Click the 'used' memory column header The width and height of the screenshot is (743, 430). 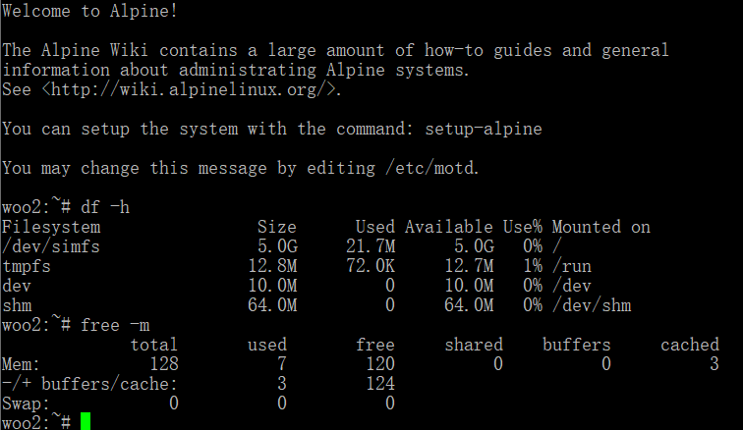click(x=267, y=345)
